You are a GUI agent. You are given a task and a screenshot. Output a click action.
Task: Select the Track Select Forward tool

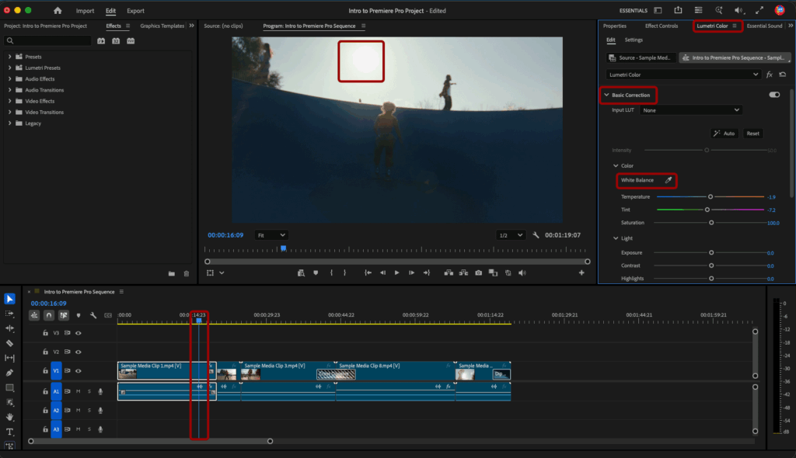pyautogui.click(x=9, y=314)
